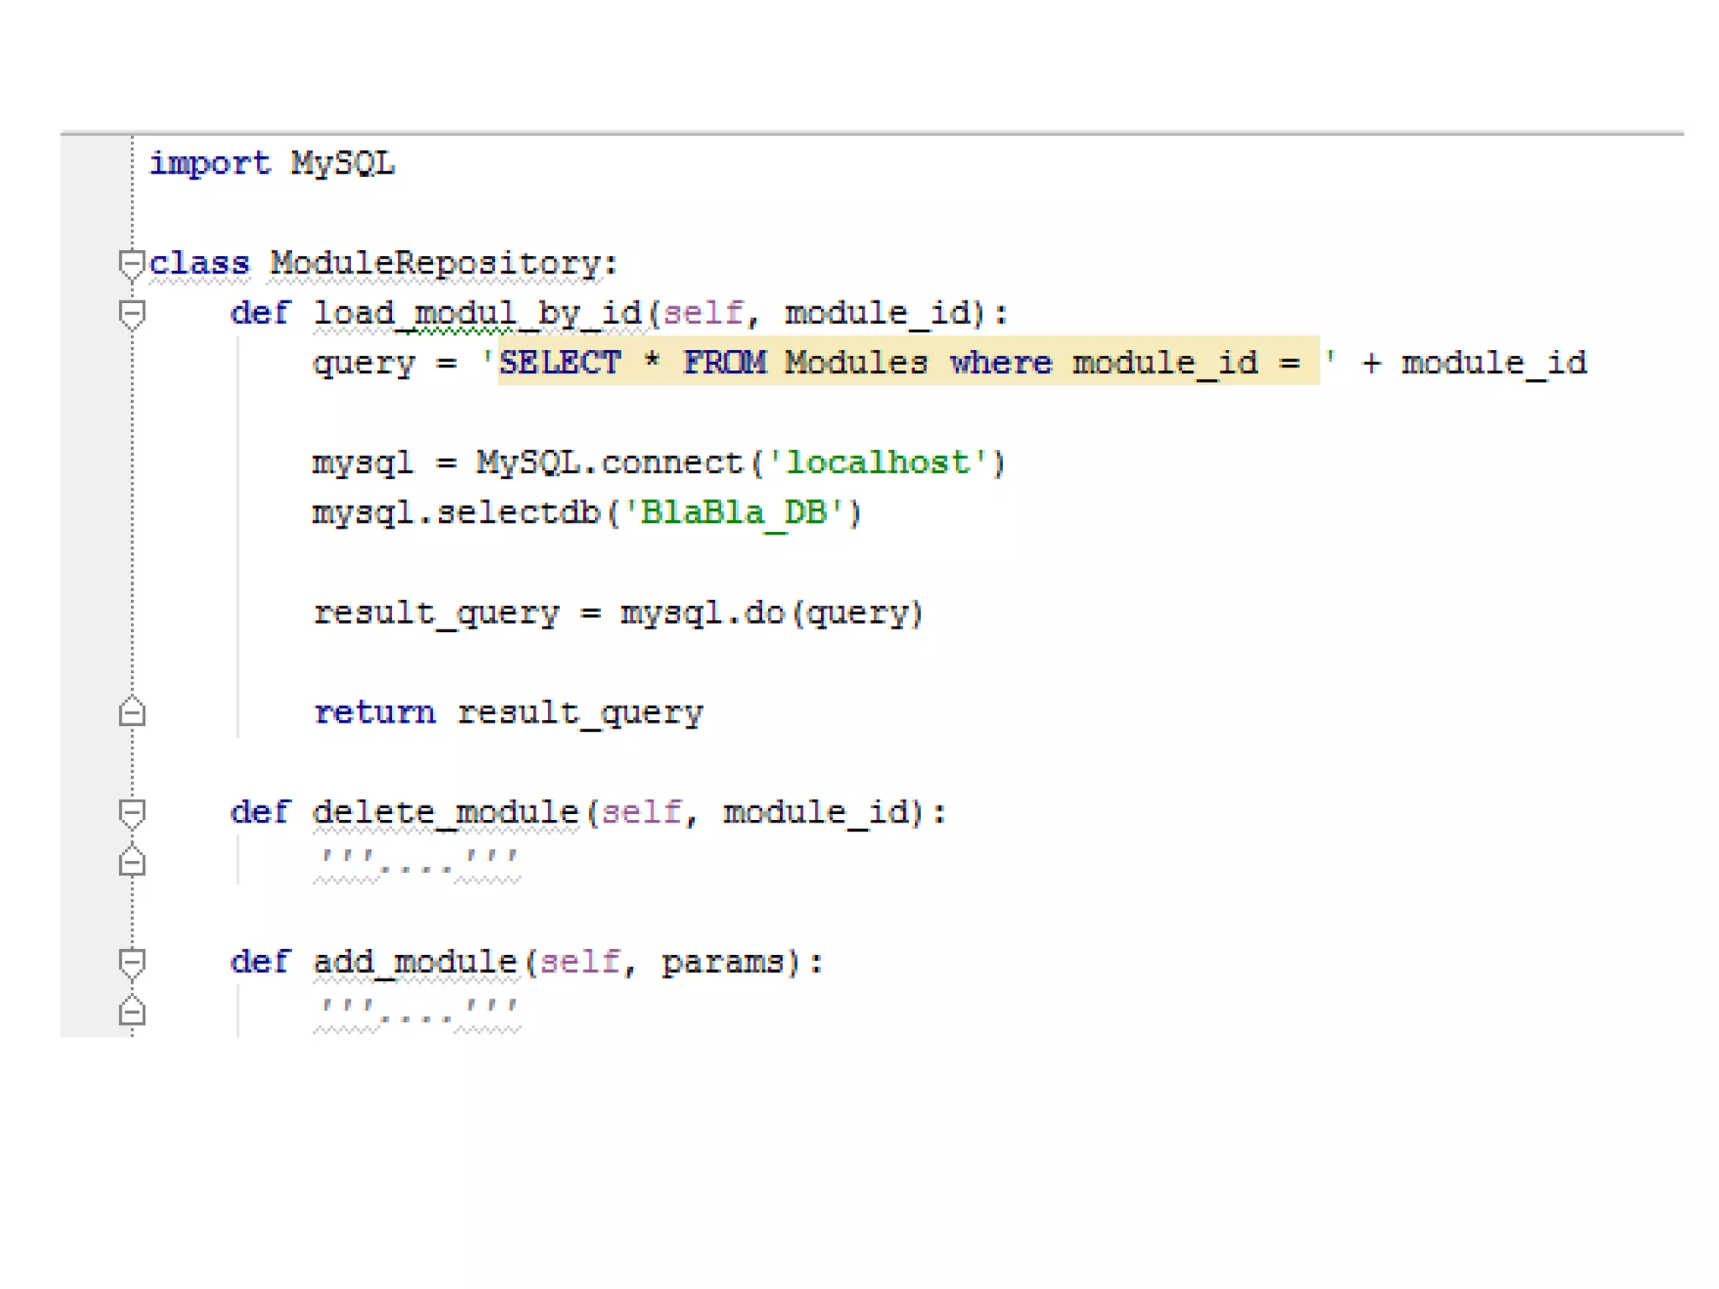Click the delete_module function name
This screenshot has width=1719, height=1289.
pos(445,812)
